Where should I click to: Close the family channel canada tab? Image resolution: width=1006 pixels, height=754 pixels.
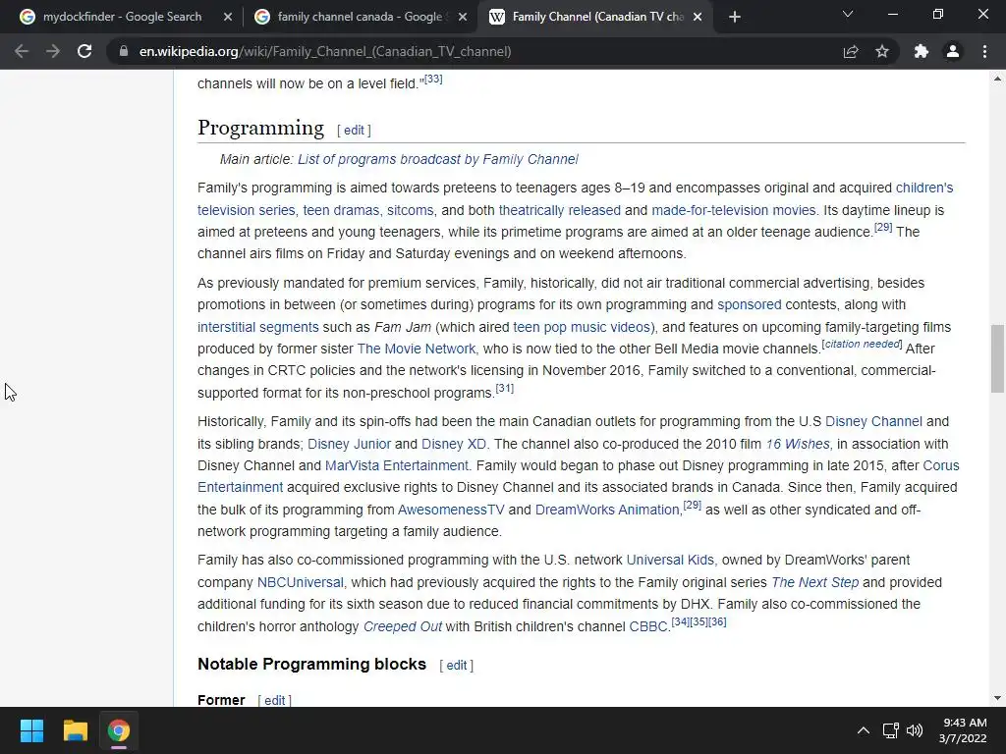463,17
